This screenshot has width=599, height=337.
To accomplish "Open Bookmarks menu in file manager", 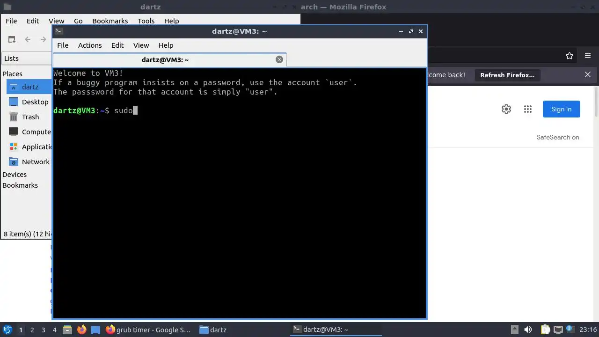I will coord(110,21).
